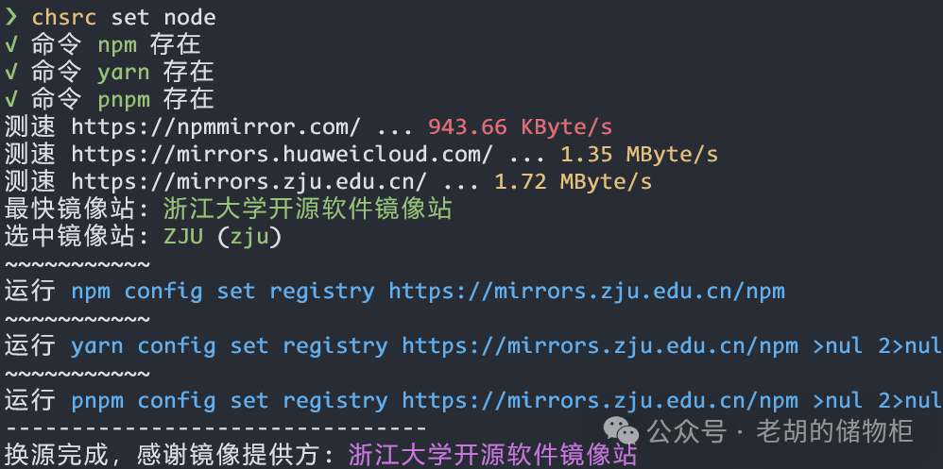Click the ZJU (zju) selected mirror text
943x469 pixels.
(222, 237)
